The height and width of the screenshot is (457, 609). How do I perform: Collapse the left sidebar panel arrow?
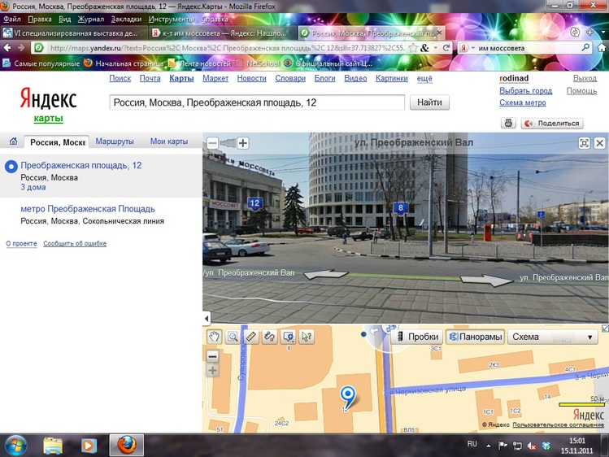point(207,319)
